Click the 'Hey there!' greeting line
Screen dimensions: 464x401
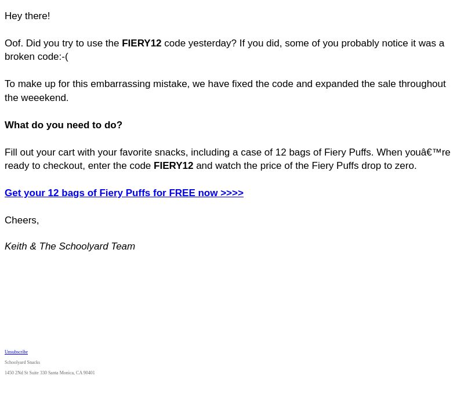(27, 16)
